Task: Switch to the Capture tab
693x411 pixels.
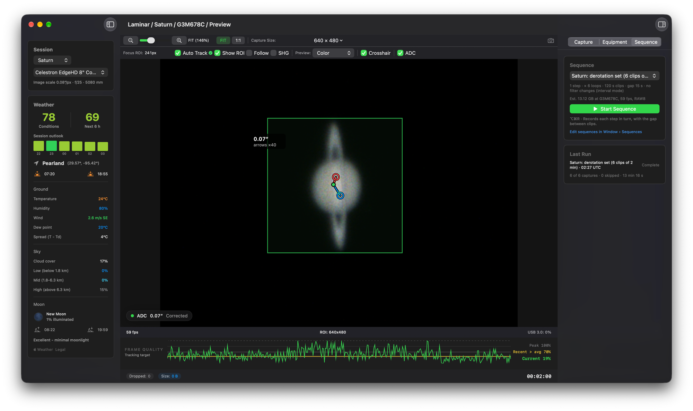Action: pos(583,42)
